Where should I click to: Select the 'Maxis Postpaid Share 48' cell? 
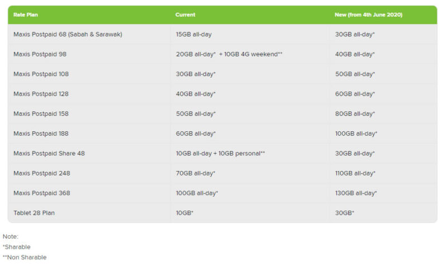[49, 153]
